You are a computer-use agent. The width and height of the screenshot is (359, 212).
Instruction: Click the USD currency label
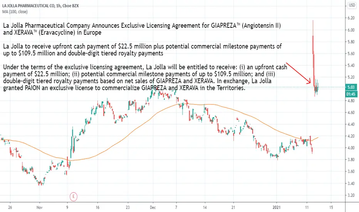tap(352, 5)
